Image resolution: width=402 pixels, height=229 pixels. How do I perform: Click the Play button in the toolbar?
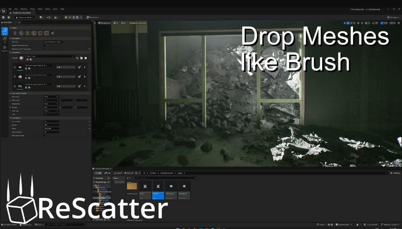click(66, 18)
